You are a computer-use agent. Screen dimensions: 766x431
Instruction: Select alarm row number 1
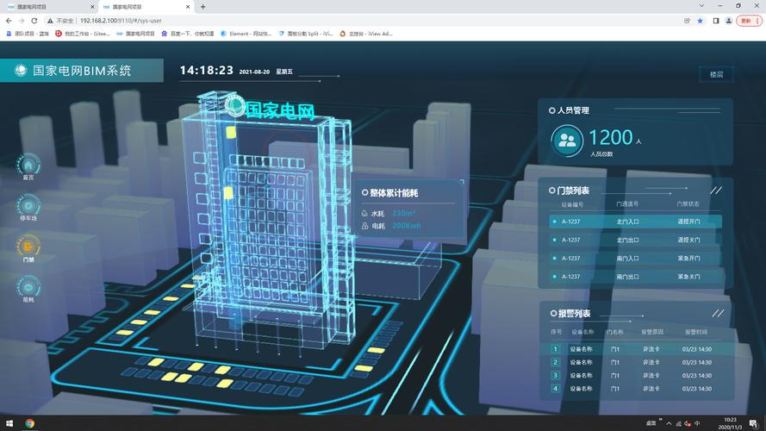point(637,349)
